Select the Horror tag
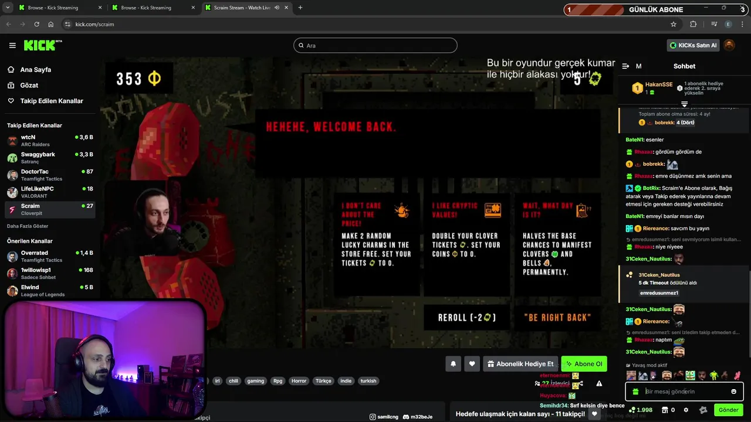 coord(299,381)
